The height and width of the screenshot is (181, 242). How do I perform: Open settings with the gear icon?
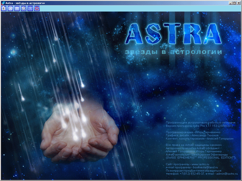pos(24,8)
